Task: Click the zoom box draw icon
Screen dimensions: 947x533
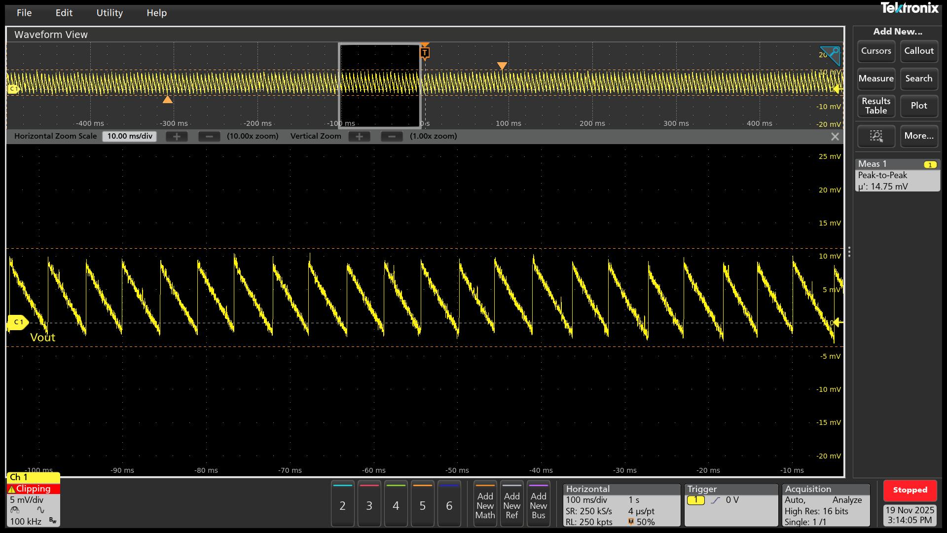Action: click(876, 136)
